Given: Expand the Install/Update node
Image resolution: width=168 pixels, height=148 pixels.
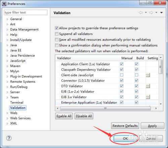Looking at the screenshot, I should [x=7, y=40].
